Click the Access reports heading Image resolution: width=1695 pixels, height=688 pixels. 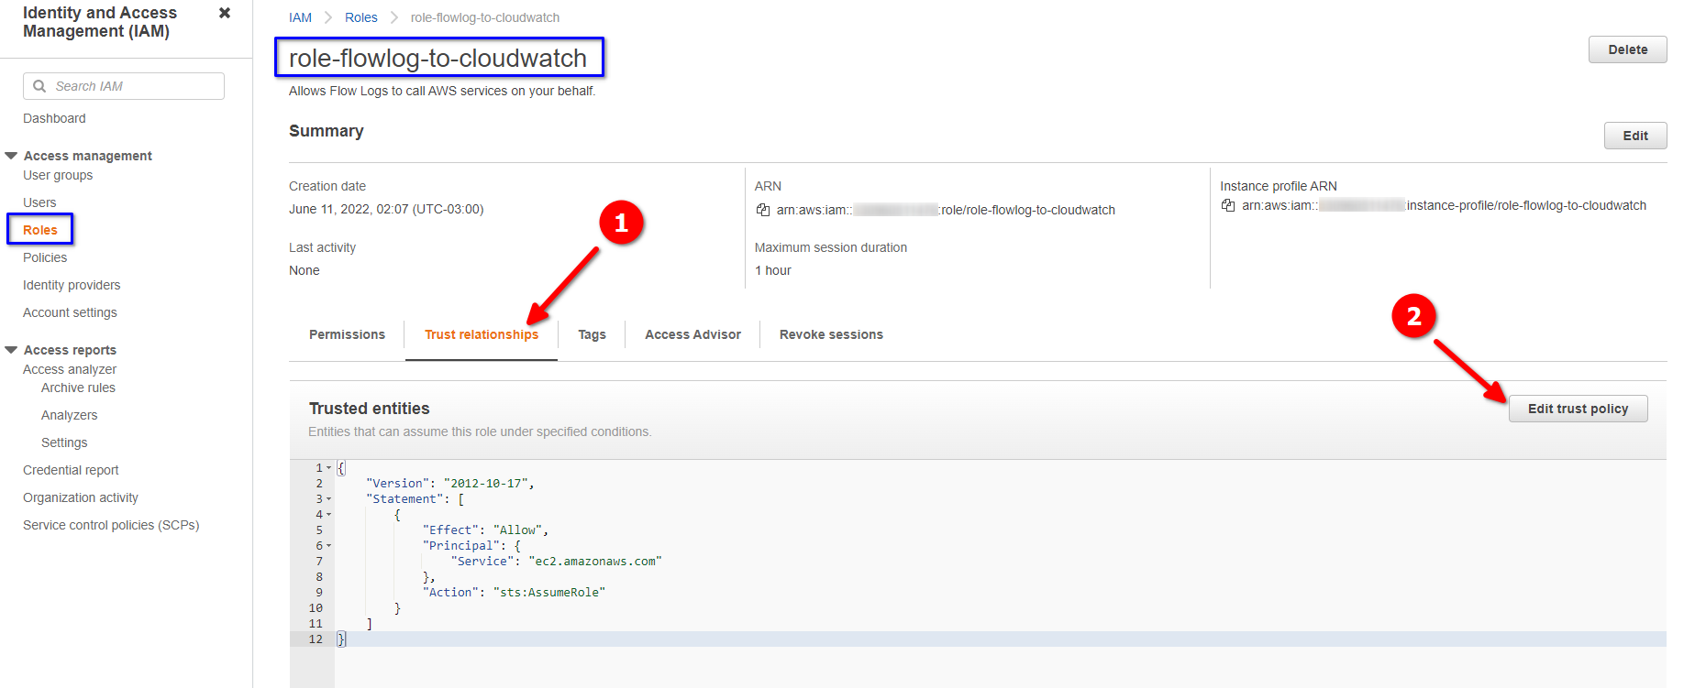(70, 350)
